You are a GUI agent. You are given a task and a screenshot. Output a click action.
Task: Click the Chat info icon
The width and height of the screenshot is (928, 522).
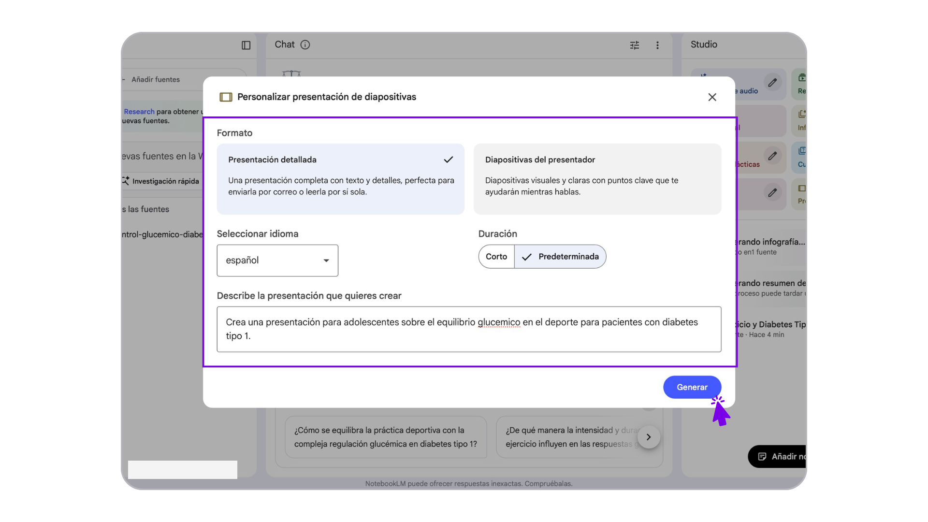coord(305,44)
